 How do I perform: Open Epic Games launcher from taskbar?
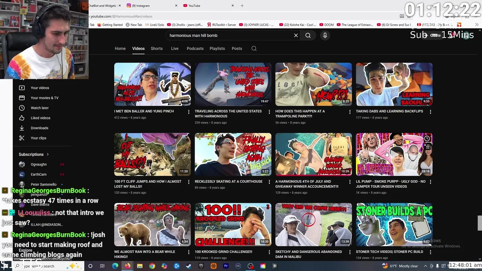201,266
